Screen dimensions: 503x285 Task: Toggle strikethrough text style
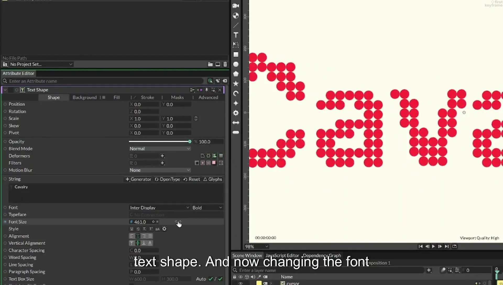[x=138, y=229]
